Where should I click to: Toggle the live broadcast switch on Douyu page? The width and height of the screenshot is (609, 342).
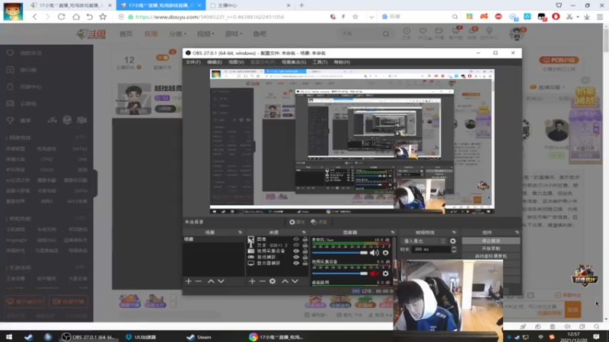pos(163,58)
